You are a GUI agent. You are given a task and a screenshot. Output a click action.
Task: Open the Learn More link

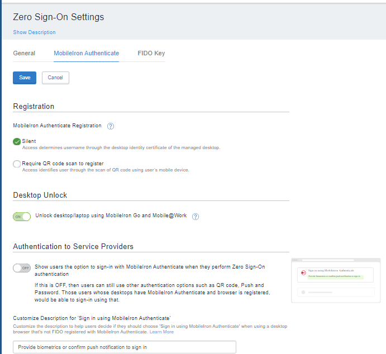161,332
